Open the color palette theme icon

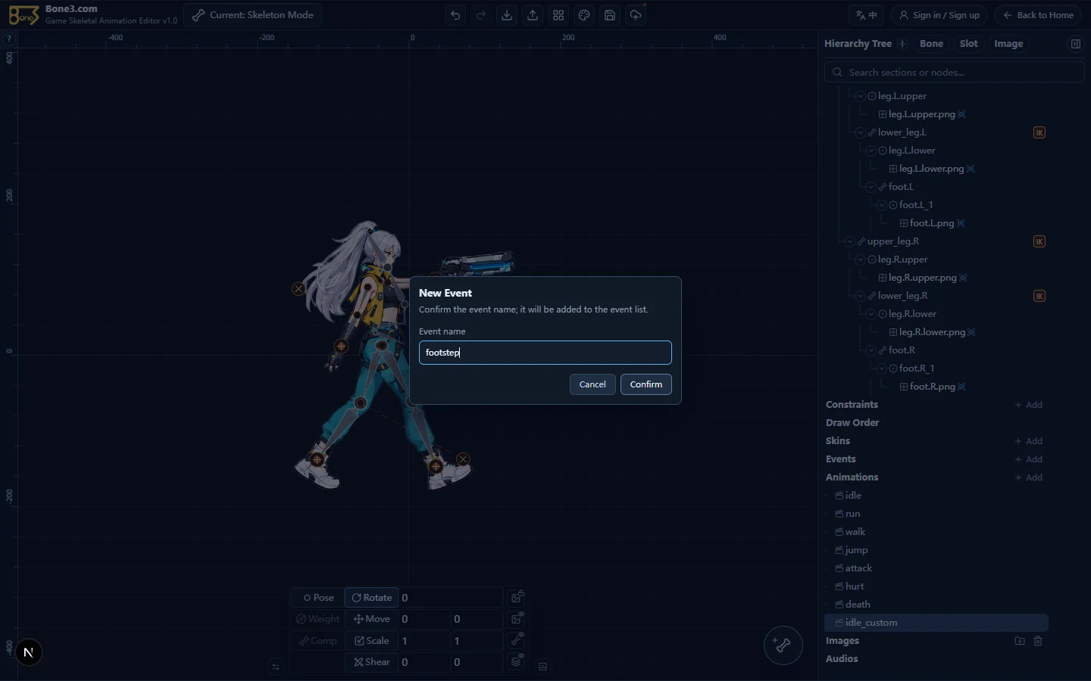point(584,15)
